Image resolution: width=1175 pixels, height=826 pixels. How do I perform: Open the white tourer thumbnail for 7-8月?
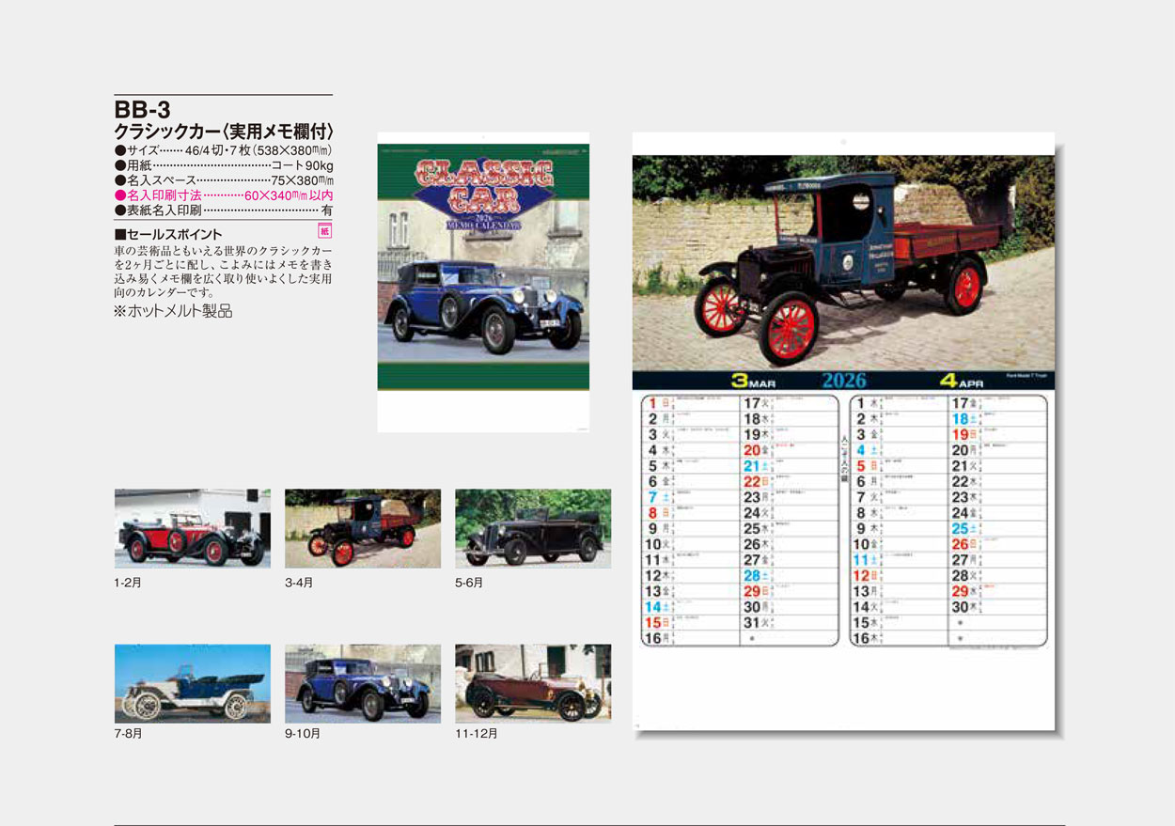pyautogui.click(x=193, y=683)
